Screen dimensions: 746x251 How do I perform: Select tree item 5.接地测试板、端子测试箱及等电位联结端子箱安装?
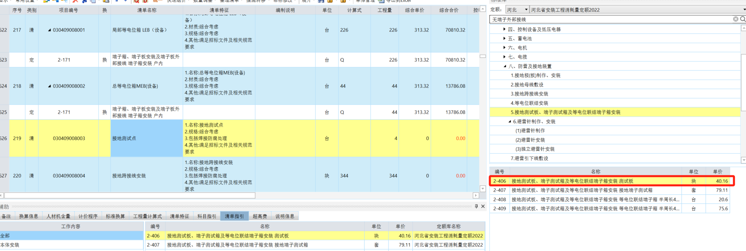(566, 112)
